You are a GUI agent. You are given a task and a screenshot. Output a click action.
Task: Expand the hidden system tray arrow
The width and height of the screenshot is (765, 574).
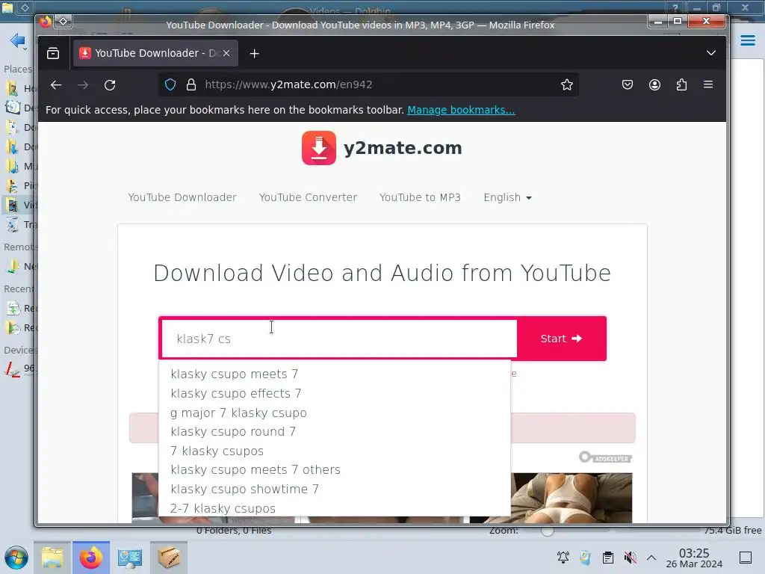[x=651, y=558]
